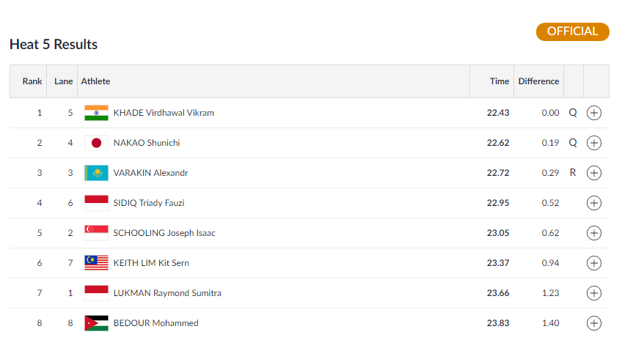Click the Kazakhstan flag icon

[97, 173]
